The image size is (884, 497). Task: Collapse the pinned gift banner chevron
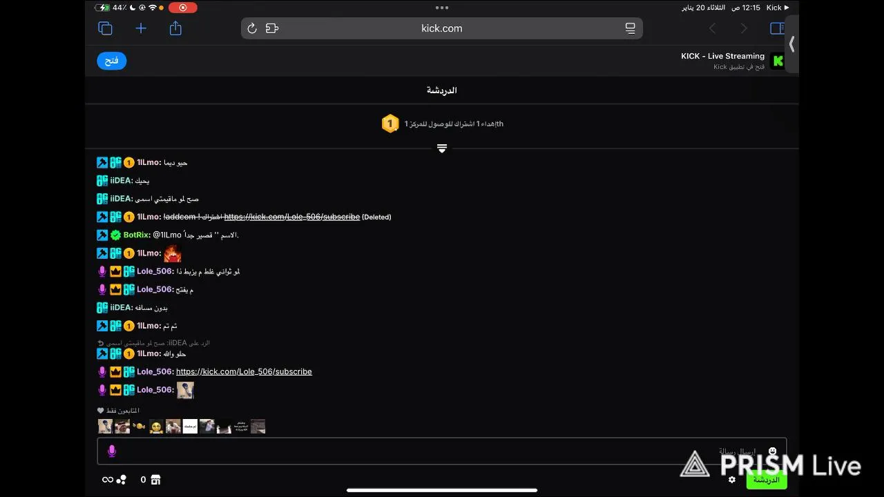442,148
